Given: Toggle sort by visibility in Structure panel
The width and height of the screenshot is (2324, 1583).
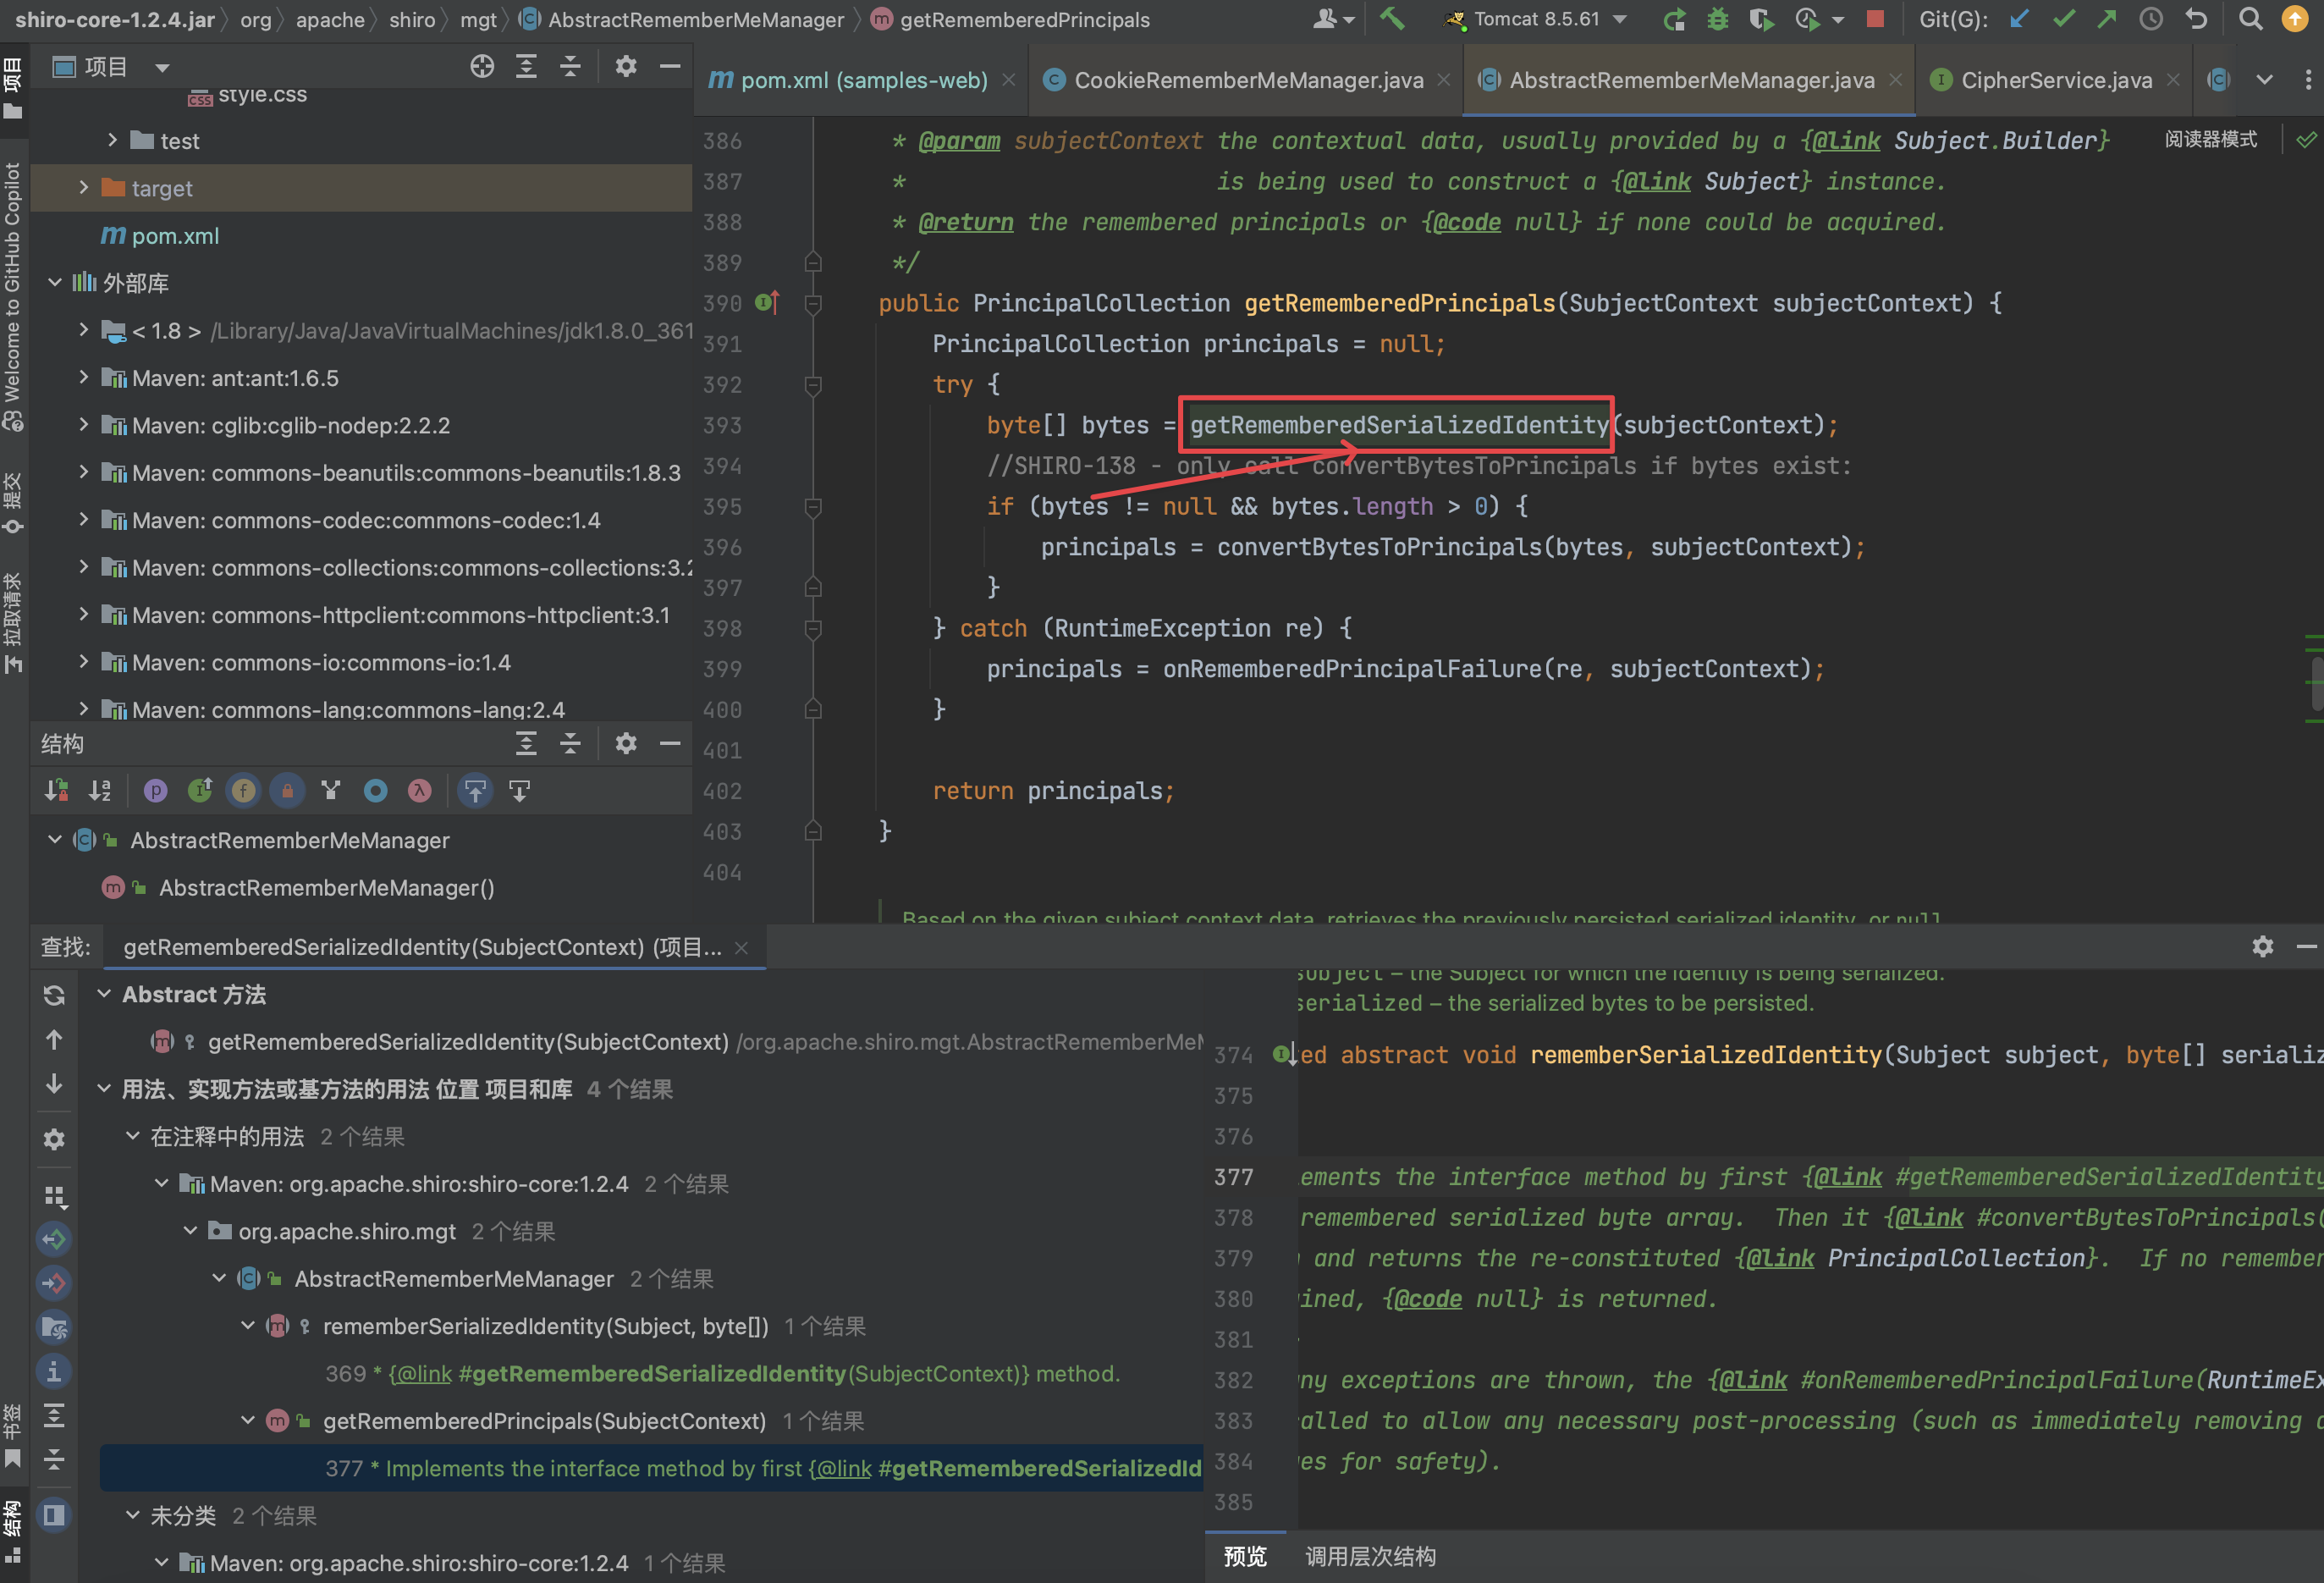Looking at the screenshot, I should [x=56, y=791].
